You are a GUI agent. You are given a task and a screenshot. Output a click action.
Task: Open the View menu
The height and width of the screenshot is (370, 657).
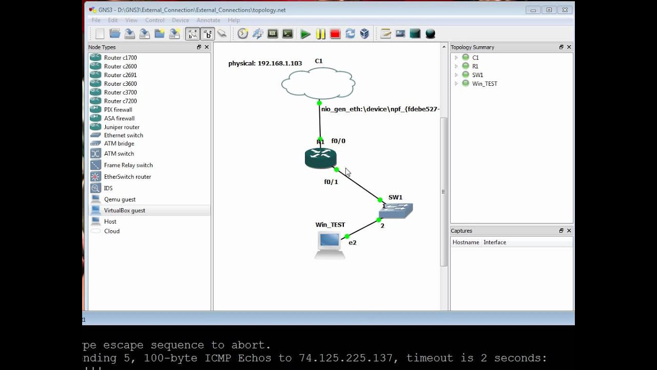[131, 20]
